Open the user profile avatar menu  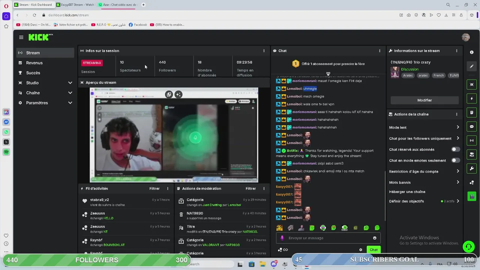(466, 37)
